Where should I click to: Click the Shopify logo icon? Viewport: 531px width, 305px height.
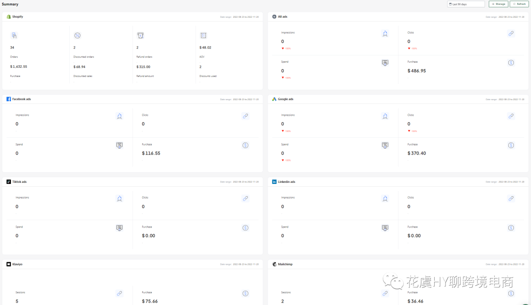pos(8,17)
